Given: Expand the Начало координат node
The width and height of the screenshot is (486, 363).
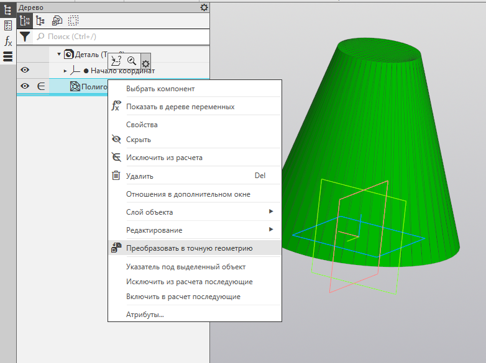Looking at the screenshot, I should point(65,71).
